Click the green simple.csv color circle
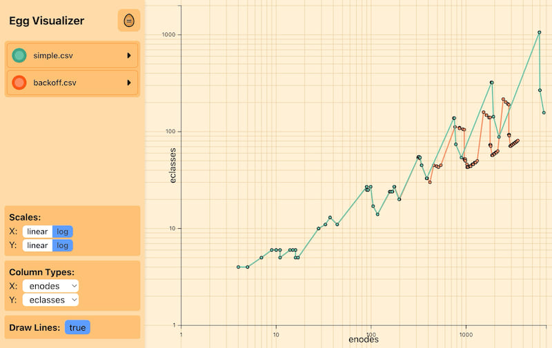The width and height of the screenshot is (552, 348). 19,55
